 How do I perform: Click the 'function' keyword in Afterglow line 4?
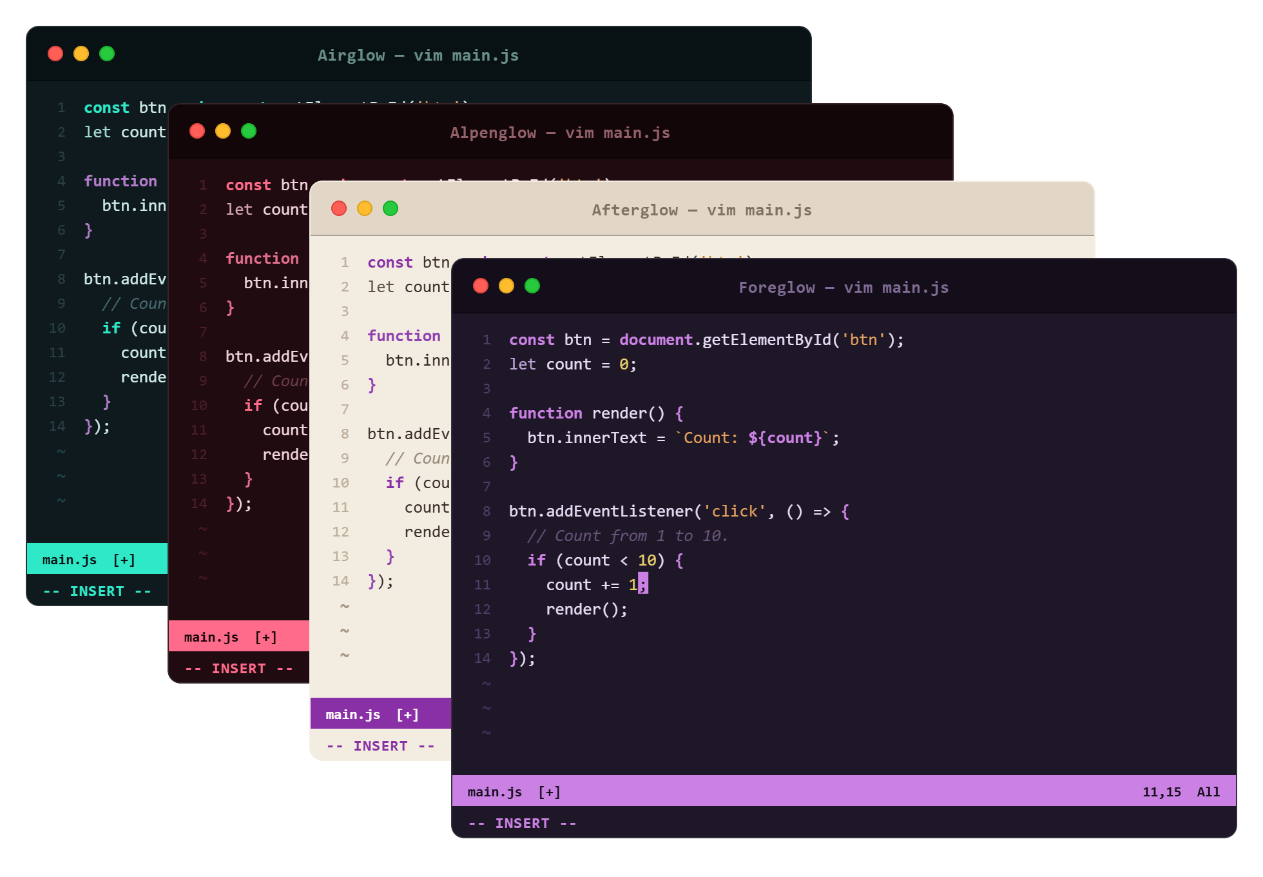click(404, 336)
